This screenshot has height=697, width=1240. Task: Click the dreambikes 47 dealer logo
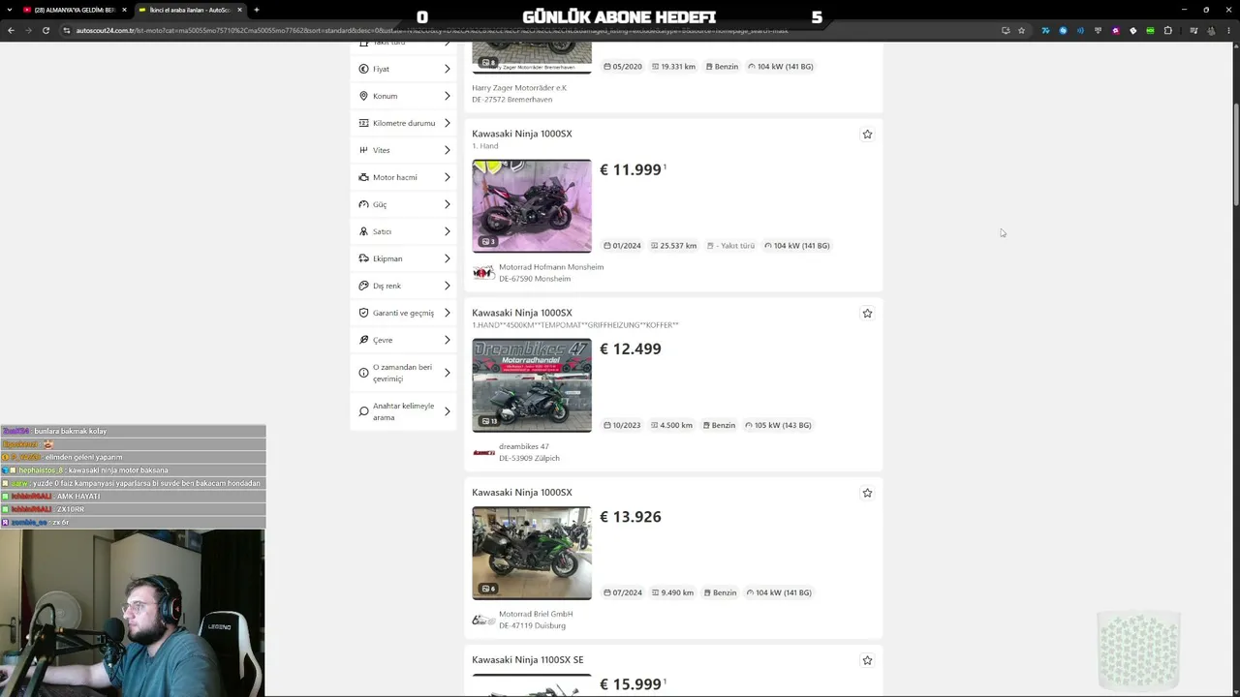coord(483,452)
